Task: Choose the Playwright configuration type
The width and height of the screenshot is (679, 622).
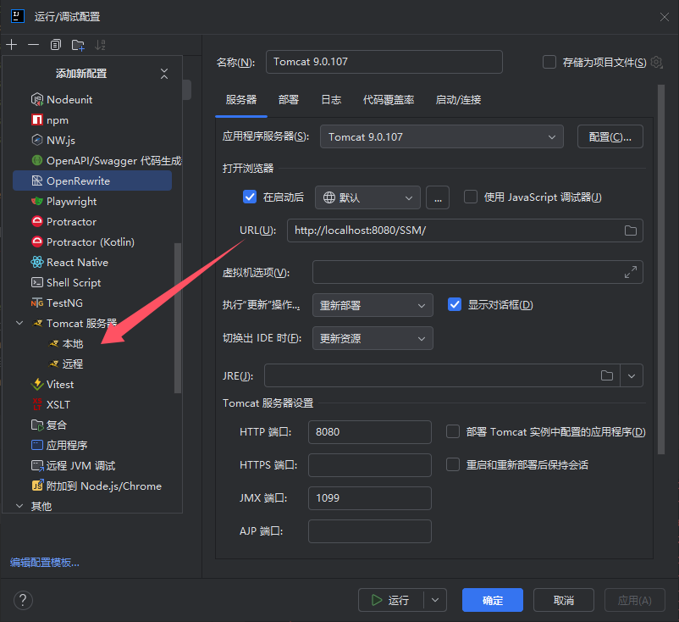Action: 92,201
